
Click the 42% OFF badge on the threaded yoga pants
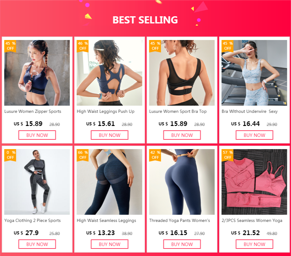155,155
